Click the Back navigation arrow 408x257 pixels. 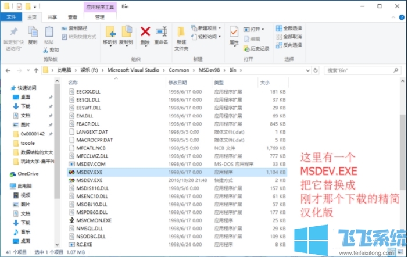8,70
